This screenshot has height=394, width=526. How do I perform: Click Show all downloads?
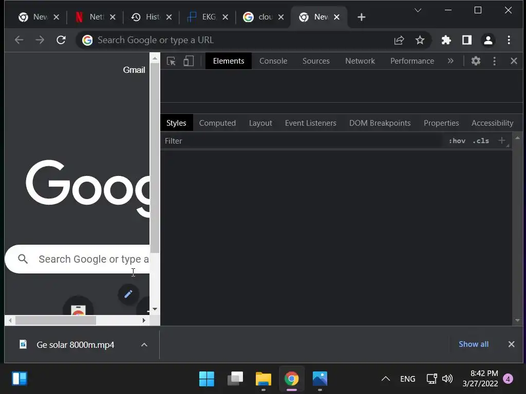point(473,344)
